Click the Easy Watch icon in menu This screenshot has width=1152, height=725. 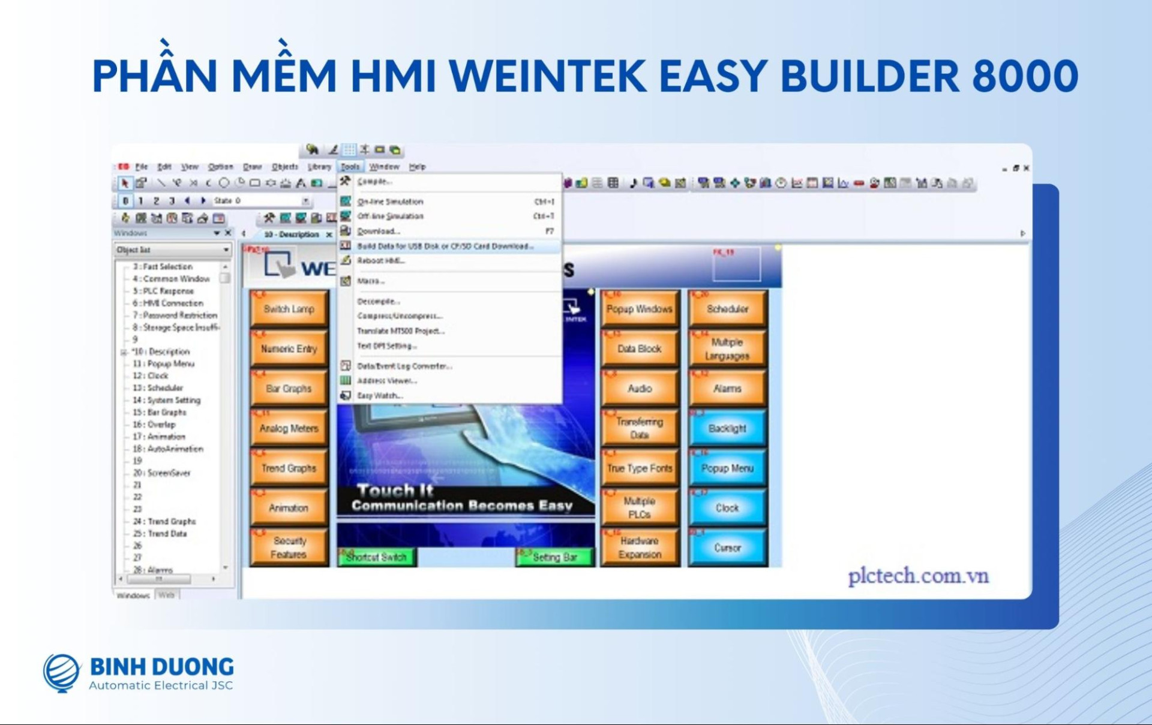point(346,395)
